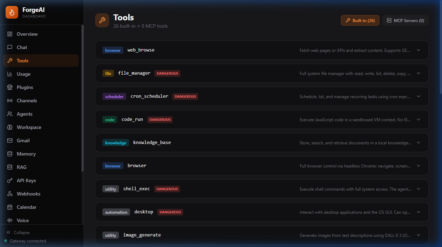The image size is (442, 247).
Task: Expand the code_run tool description
Action: coord(418,119)
